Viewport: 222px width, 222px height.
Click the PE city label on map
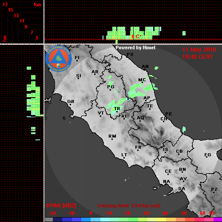tap(169, 114)
